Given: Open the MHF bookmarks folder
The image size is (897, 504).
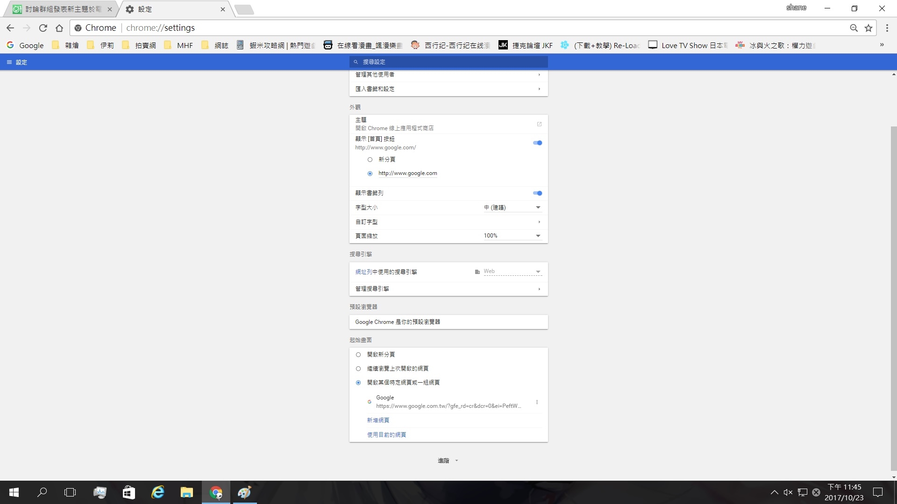Looking at the screenshot, I should click(178, 45).
